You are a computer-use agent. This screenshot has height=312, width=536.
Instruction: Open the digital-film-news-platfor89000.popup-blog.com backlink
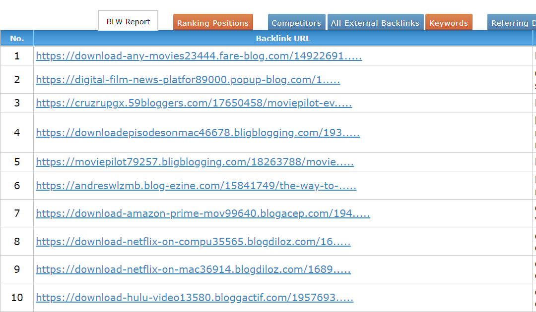tap(188, 80)
